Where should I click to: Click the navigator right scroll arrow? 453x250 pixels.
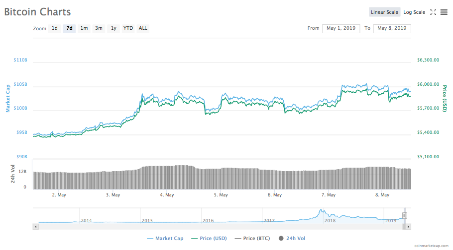pos(408,227)
